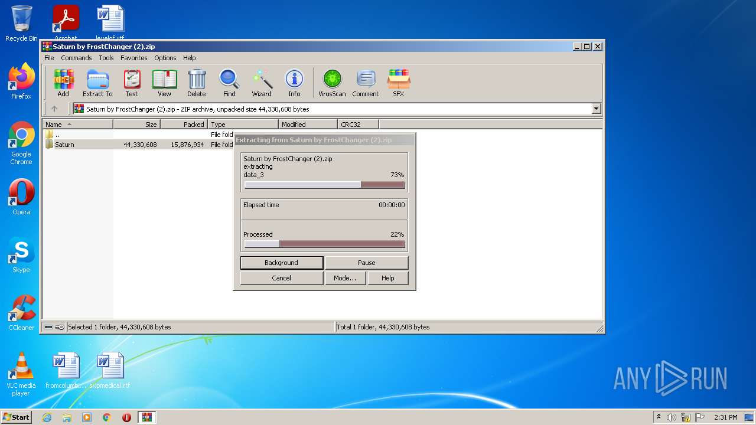This screenshot has width=756, height=425.
Task: Sort by Name column header
Action: (x=77, y=124)
